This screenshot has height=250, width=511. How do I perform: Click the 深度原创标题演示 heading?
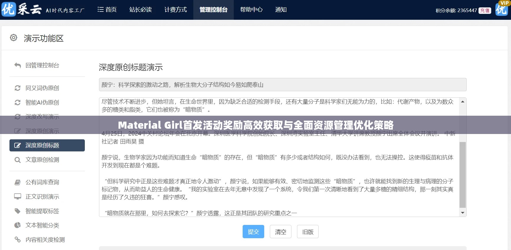tap(131, 67)
